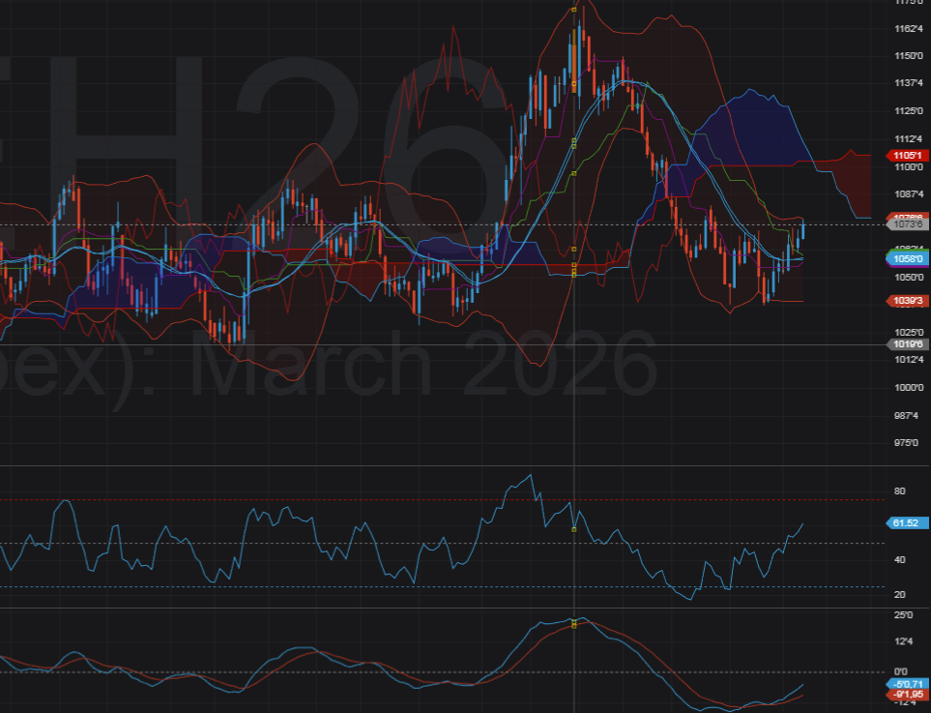Click the red MACD signal label -9'1,95
Screen dimensions: 931x713
pos(910,694)
